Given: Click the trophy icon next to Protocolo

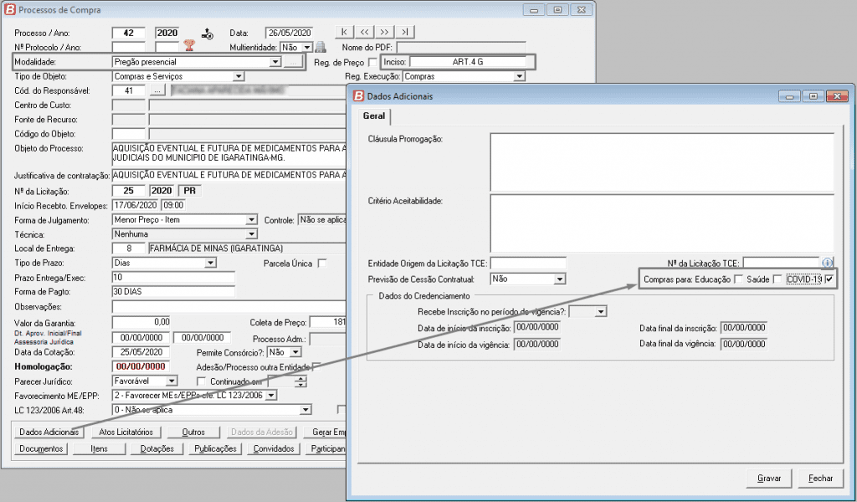Looking at the screenshot, I should 188,48.
